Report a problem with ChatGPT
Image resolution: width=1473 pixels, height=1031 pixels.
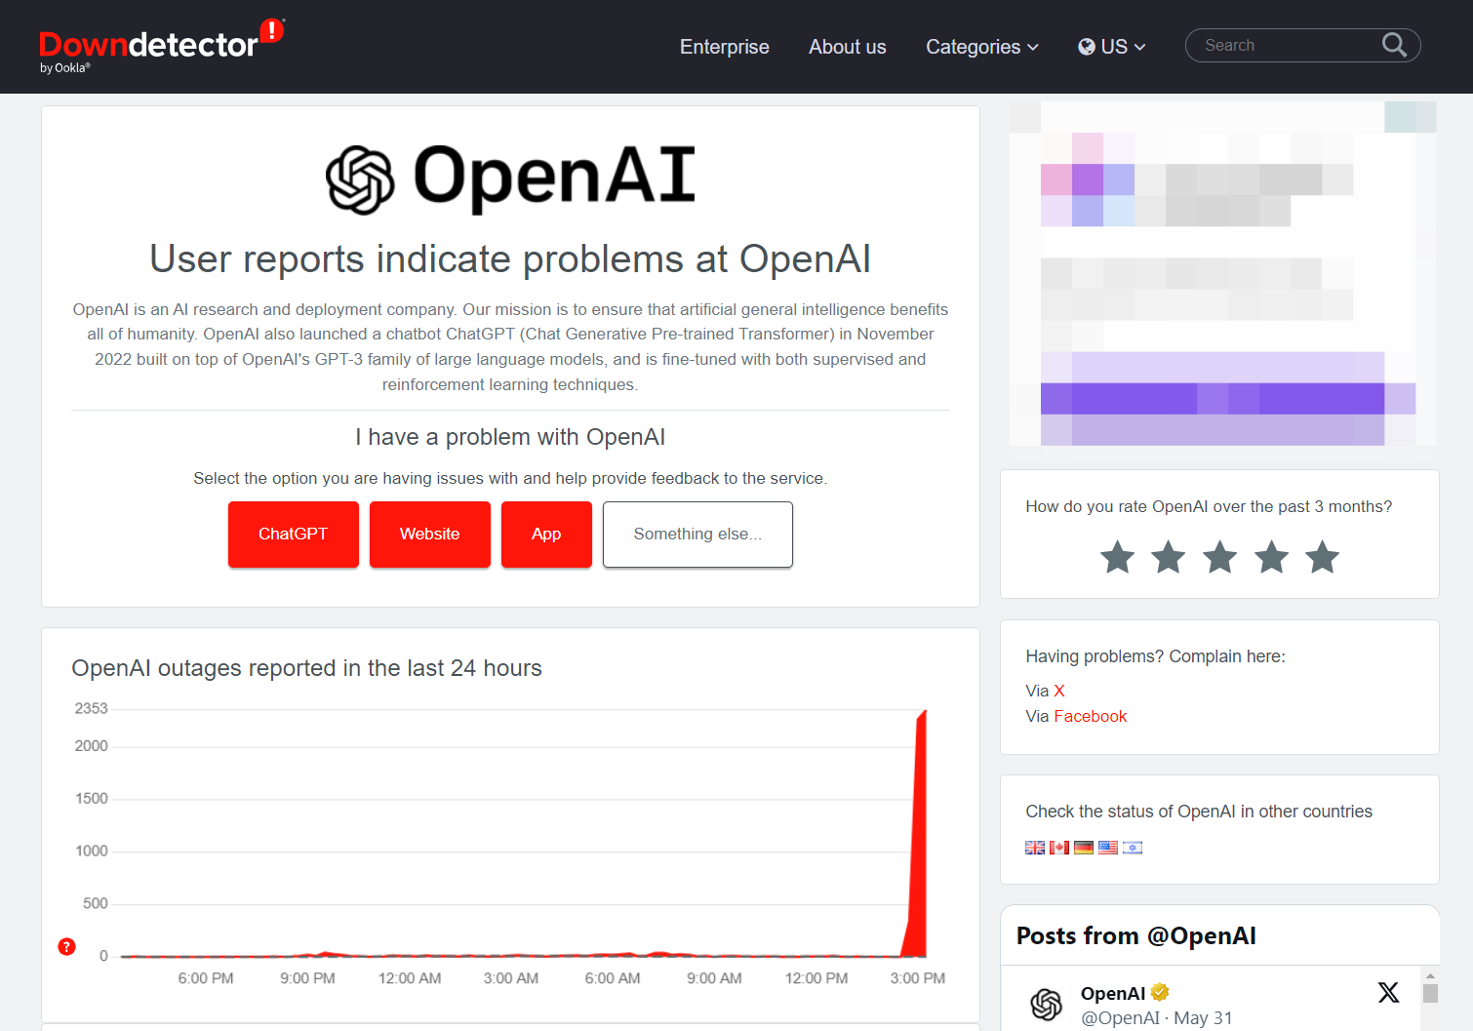pos(294,534)
